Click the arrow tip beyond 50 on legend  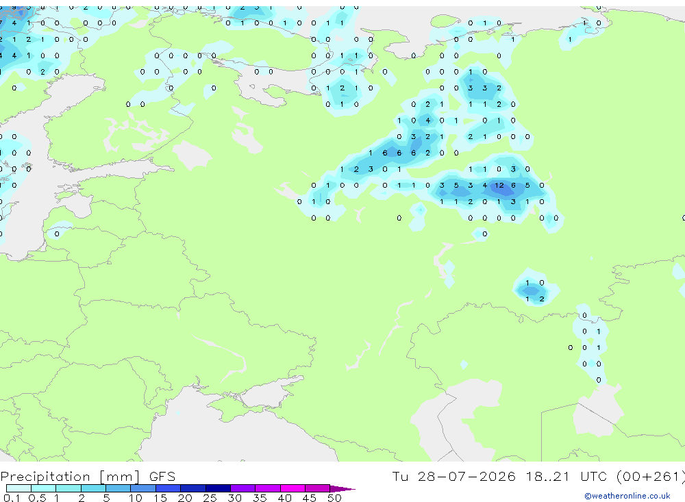click(x=342, y=489)
